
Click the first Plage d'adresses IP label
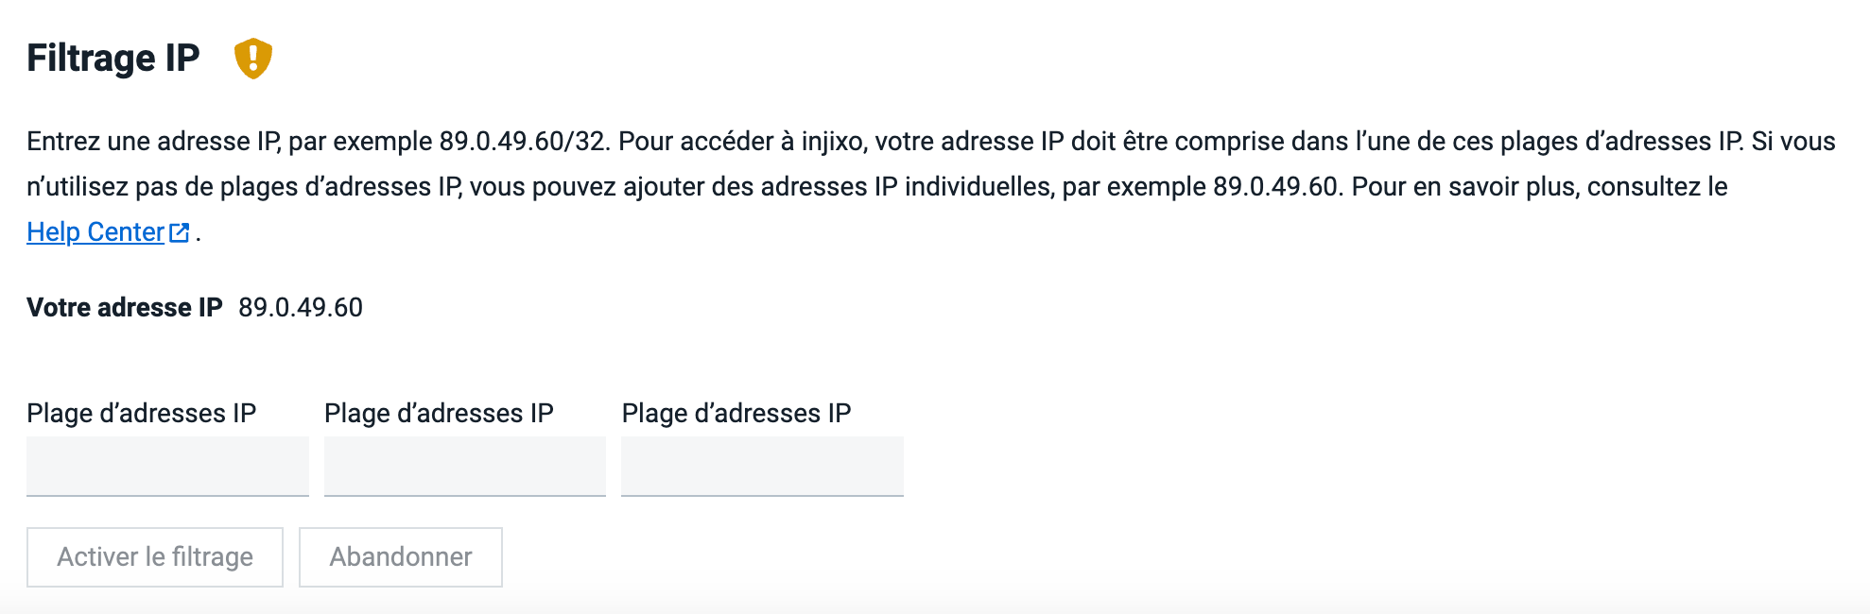142,413
